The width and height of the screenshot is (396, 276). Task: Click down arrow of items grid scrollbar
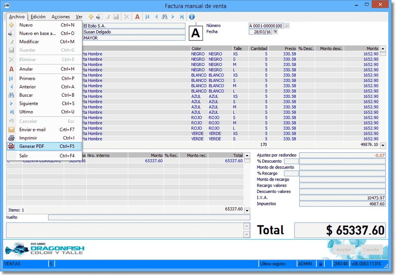pos(383,146)
